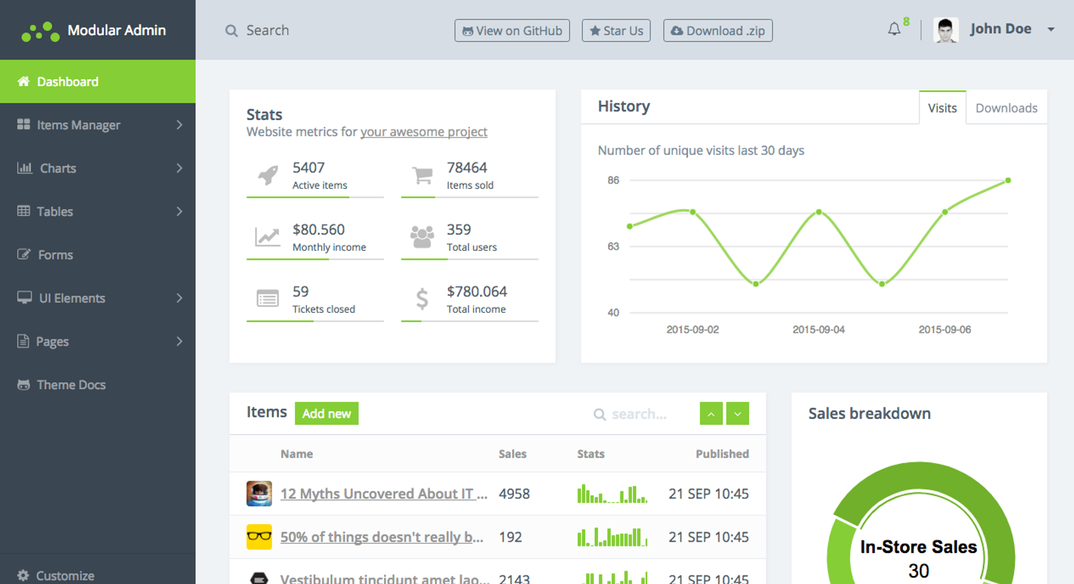1074x584 pixels.
Task: Click the search magnifier icon in header
Action: tap(232, 31)
